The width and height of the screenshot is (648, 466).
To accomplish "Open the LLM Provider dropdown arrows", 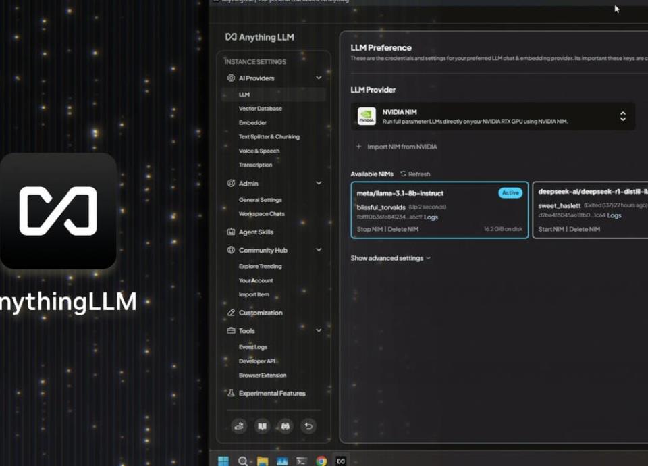I will point(623,116).
